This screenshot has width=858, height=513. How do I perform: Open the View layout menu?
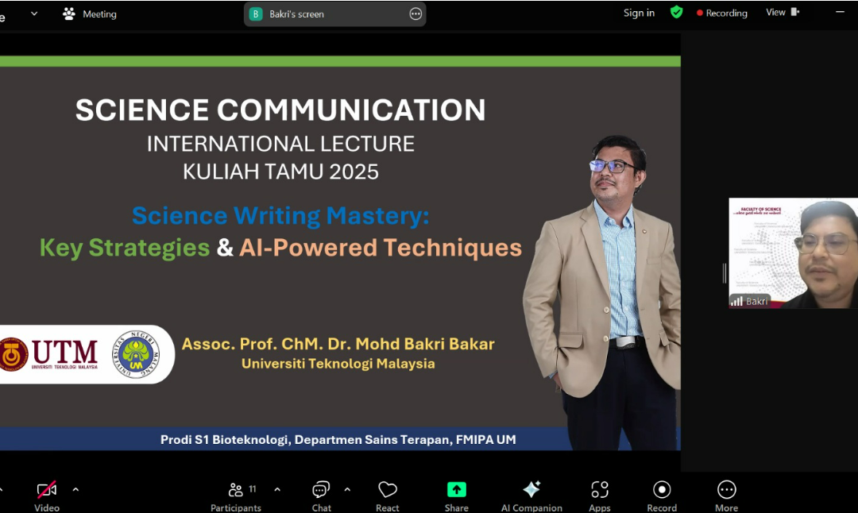pyautogui.click(x=783, y=12)
